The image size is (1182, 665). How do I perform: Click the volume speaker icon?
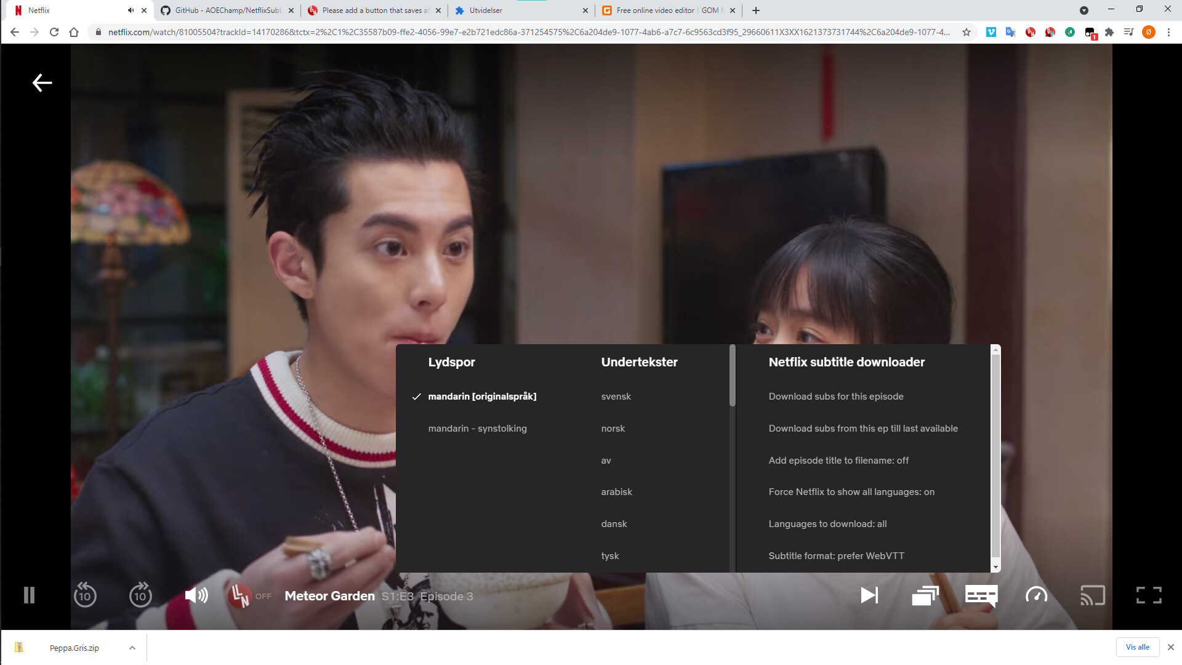tap(196, 595)
